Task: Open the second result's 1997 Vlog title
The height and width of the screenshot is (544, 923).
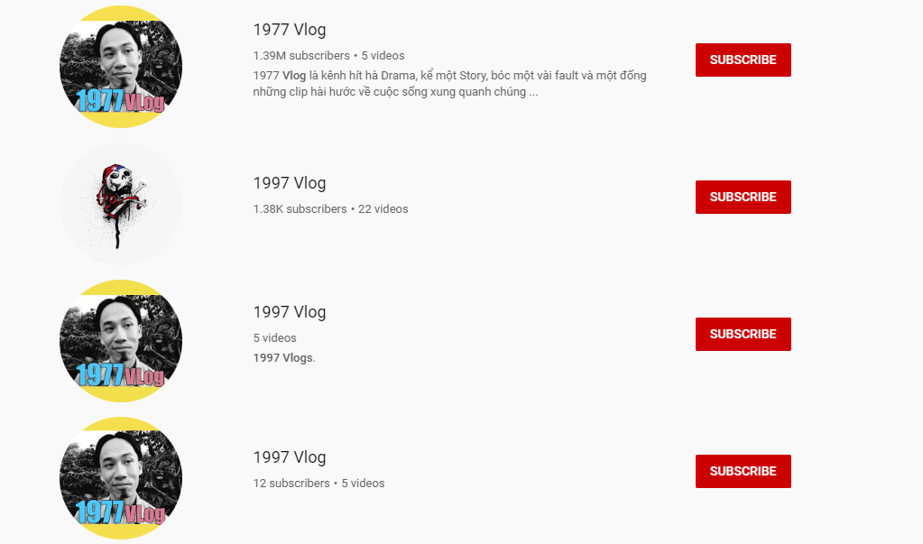Action: click(289, 182)
